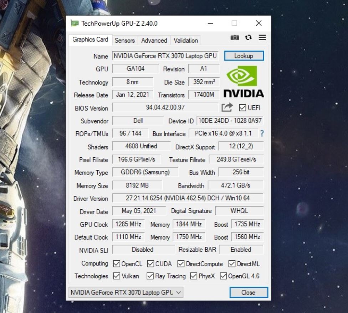
Task: Click the Revision field A1
Action: coord(204,68)
